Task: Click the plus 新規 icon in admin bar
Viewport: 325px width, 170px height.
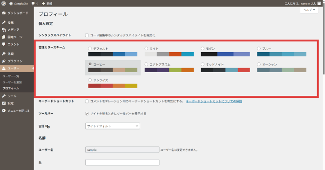Action: (43, 4)
